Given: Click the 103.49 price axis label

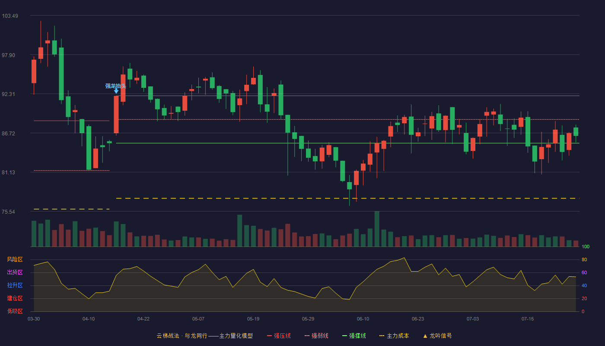Looking at the screenshot, I should click(10, 16).
